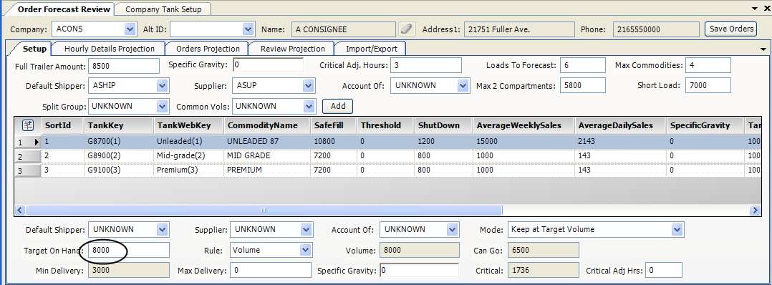Expand the Alt ID dropdown
The width and height of the screenshot is (772, 285).
[x=248, y=29]
